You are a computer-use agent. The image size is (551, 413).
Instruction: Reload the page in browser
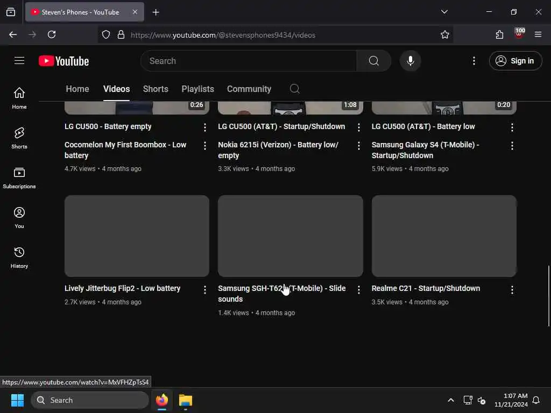click(52, 34)
